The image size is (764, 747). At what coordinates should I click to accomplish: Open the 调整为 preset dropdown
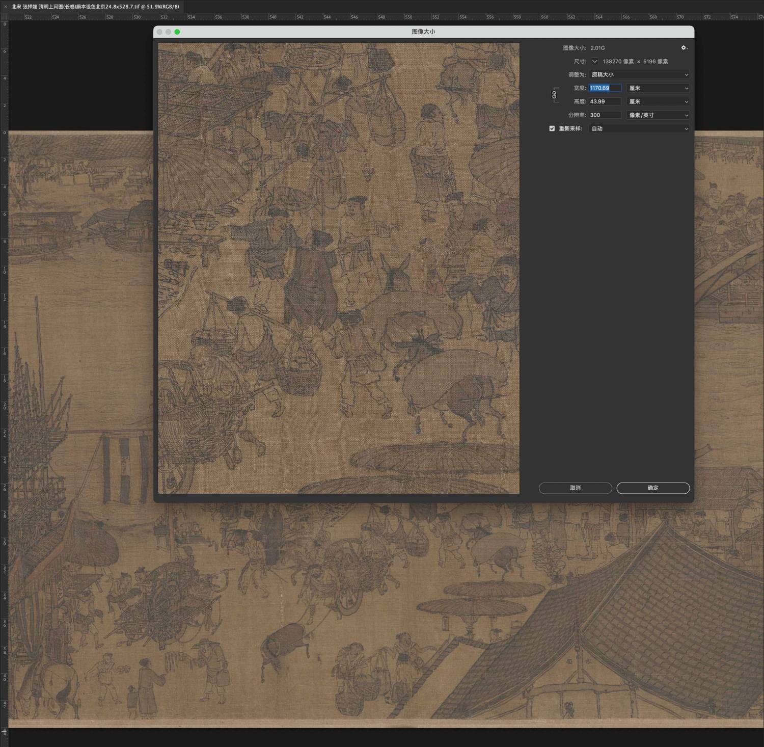(639, 75)
